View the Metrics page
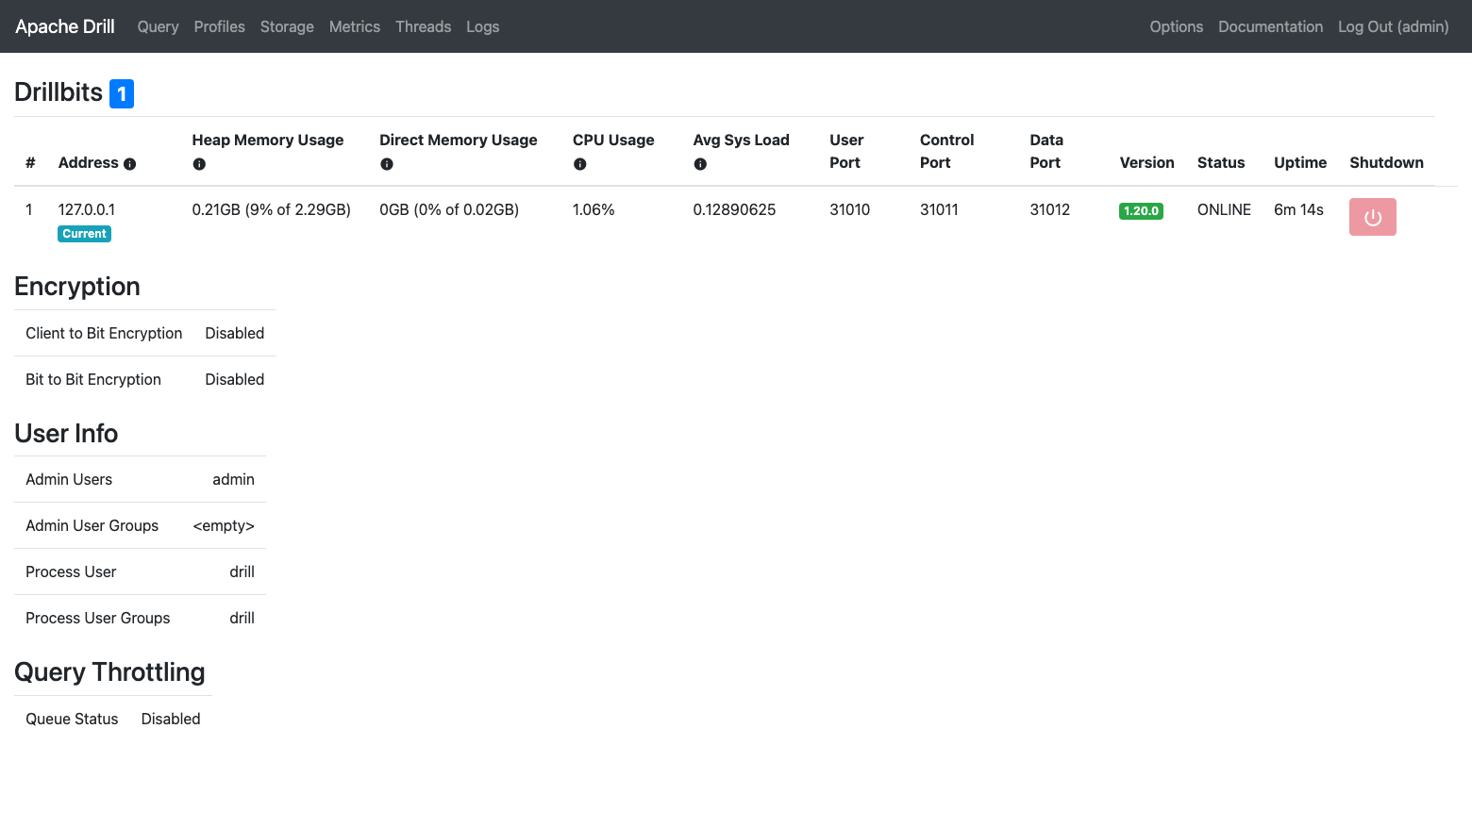Viewport: 1472px width, 828px height. coord(355,26)
